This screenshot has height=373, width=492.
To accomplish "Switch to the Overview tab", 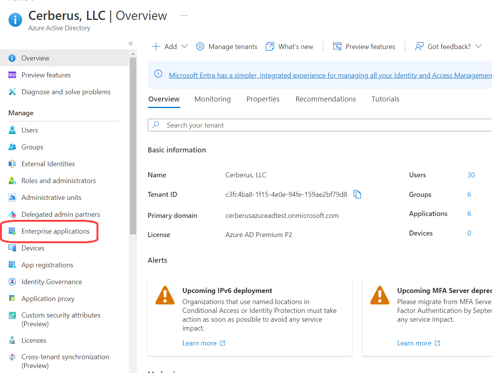I will point(164,99).
